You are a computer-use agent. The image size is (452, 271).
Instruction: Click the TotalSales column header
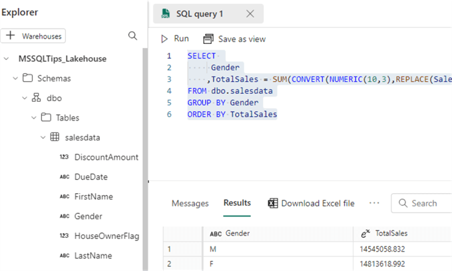(x=393, y=234)
